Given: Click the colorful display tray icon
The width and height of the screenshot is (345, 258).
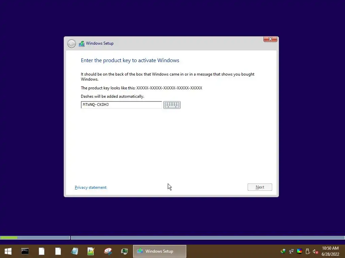Looking at the screenshot, I should click(x=300, y=251).
